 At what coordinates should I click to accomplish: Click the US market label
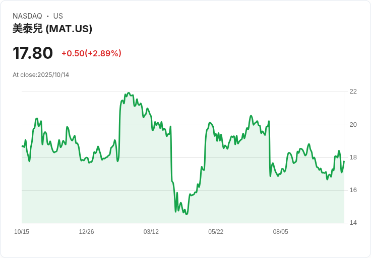[58, 16]
